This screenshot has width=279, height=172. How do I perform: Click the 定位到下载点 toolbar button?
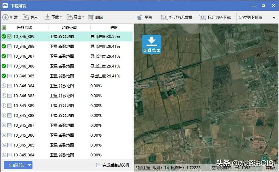[251, 17]
